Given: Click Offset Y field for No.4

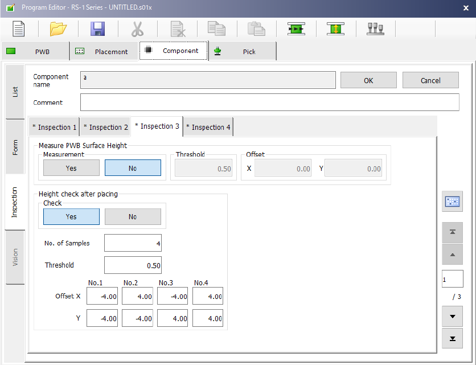Looking at the screenshot, I should pos(208,318).
